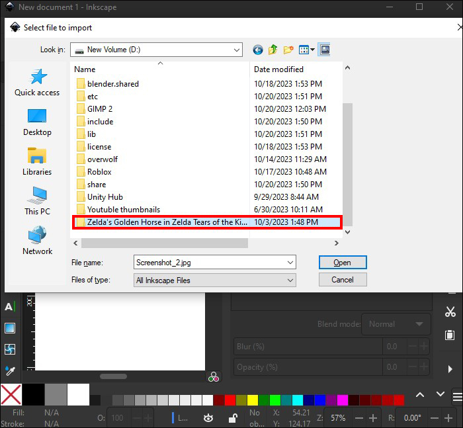The height and width of the screenshot is (428, 463).
Task: Click the zoom in plus button
Action: 373,417
